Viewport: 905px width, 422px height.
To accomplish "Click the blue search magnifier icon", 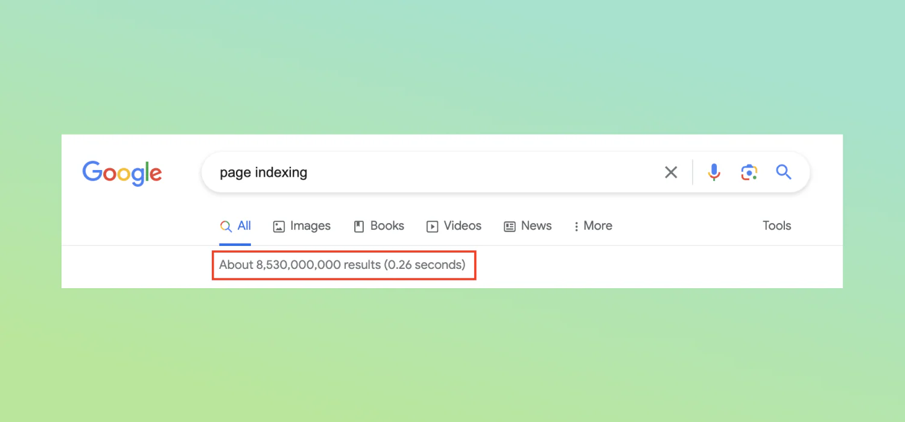I will point(783,172).
